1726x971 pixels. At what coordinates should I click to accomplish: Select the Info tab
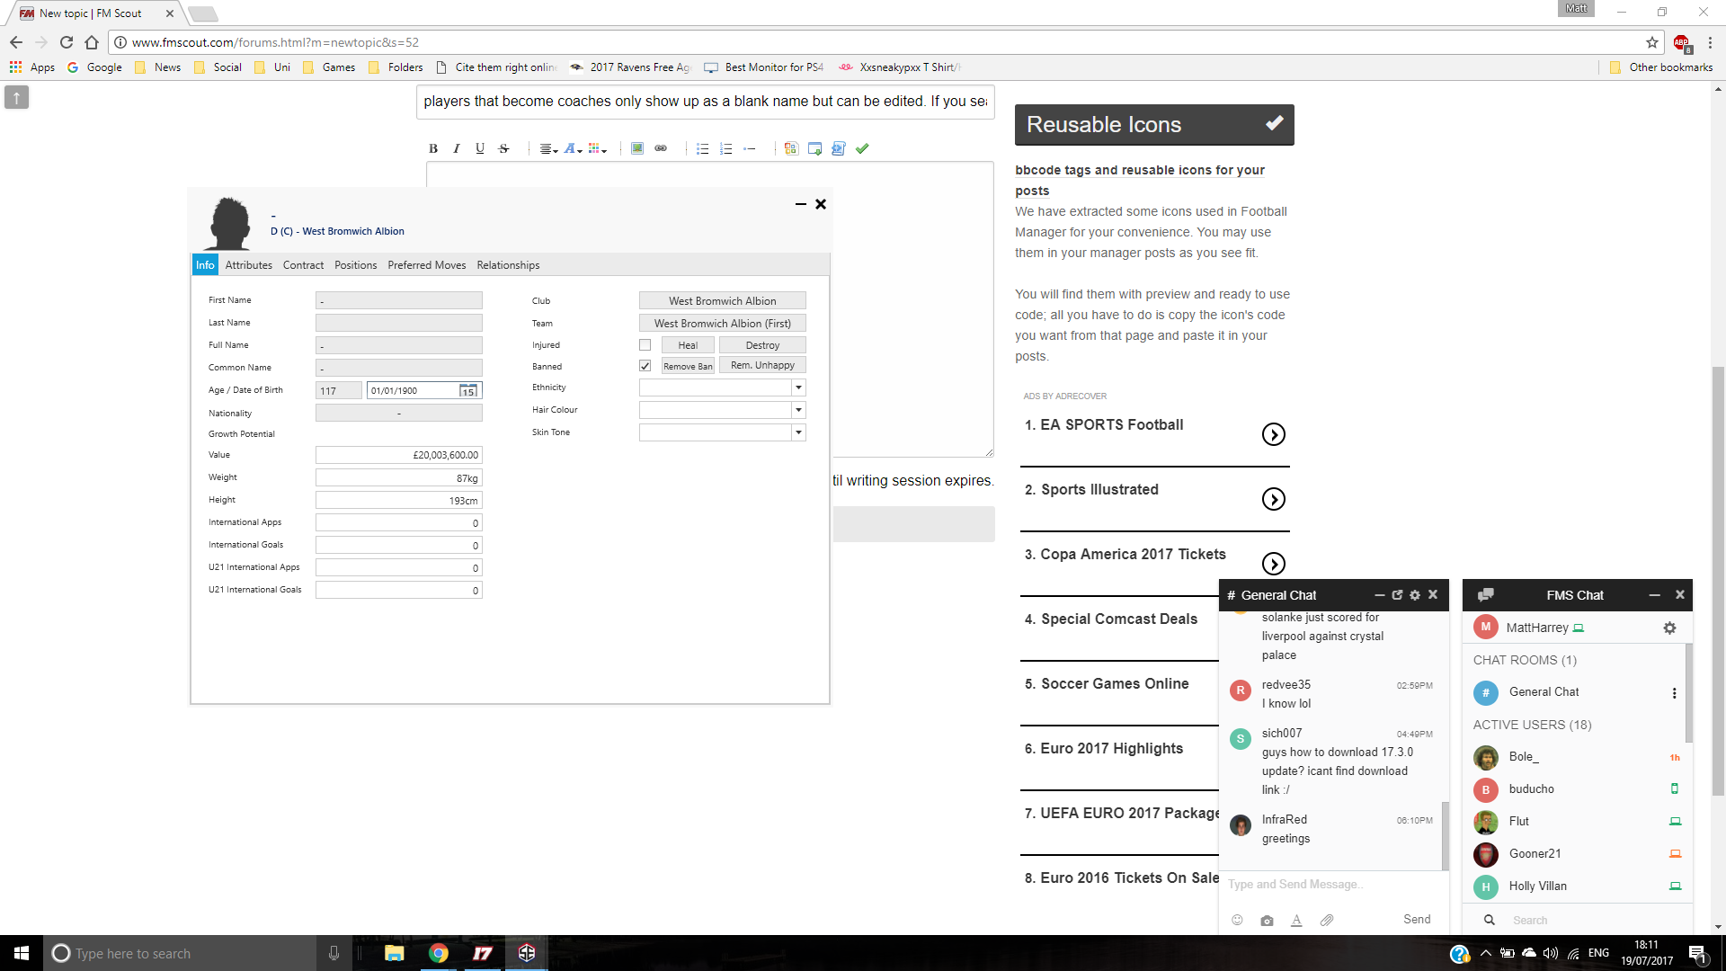click(205, 265)
